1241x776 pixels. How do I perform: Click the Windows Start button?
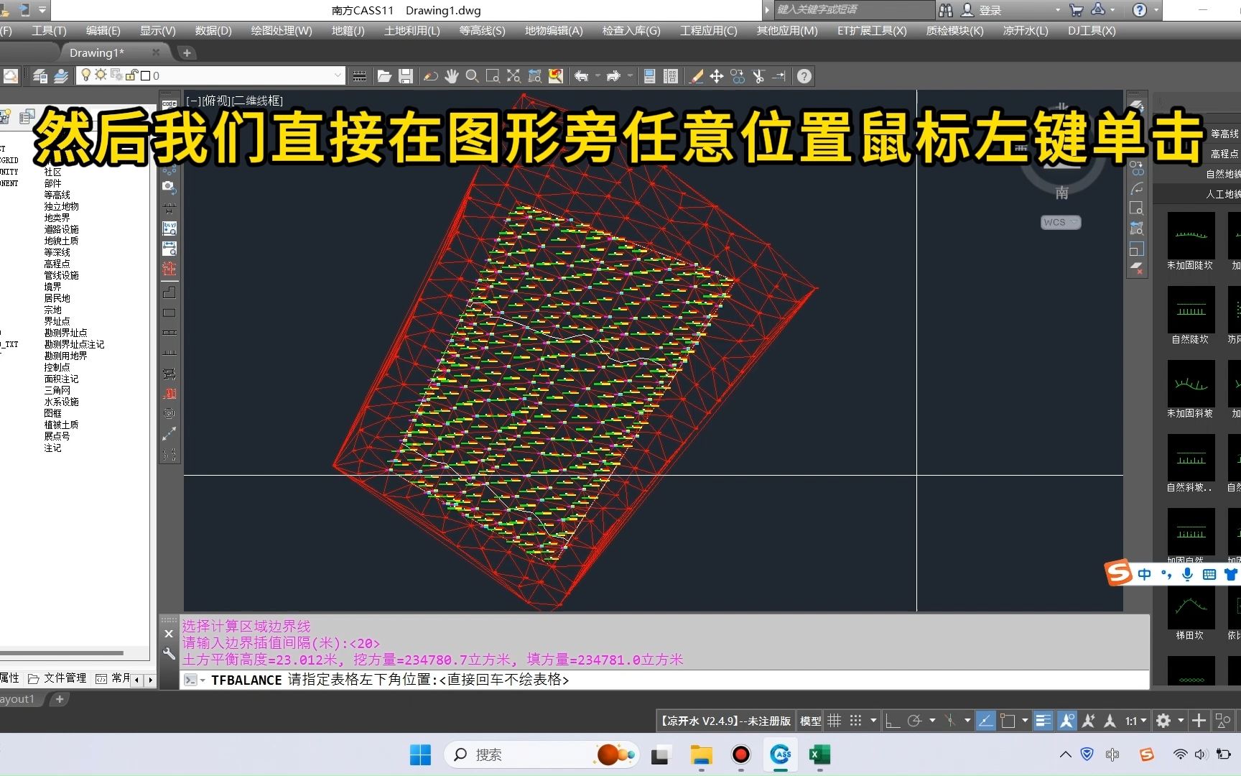click(420, 754)
